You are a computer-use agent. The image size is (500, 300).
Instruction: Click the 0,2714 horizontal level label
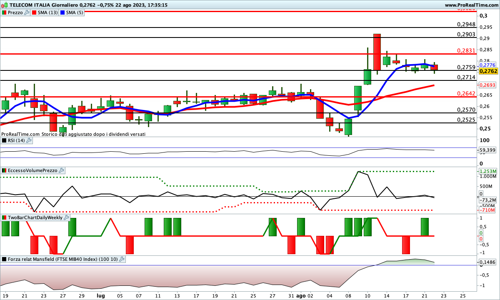pyautogui.click(x=466, y=77)
